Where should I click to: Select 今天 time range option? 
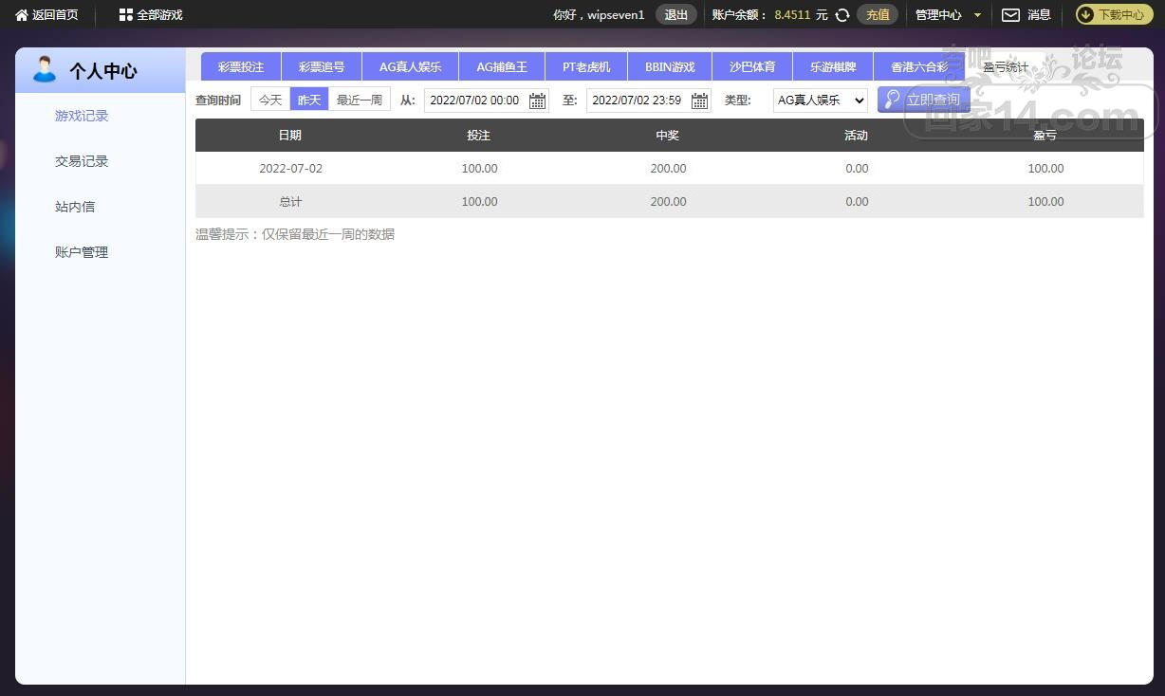[270, 100]
